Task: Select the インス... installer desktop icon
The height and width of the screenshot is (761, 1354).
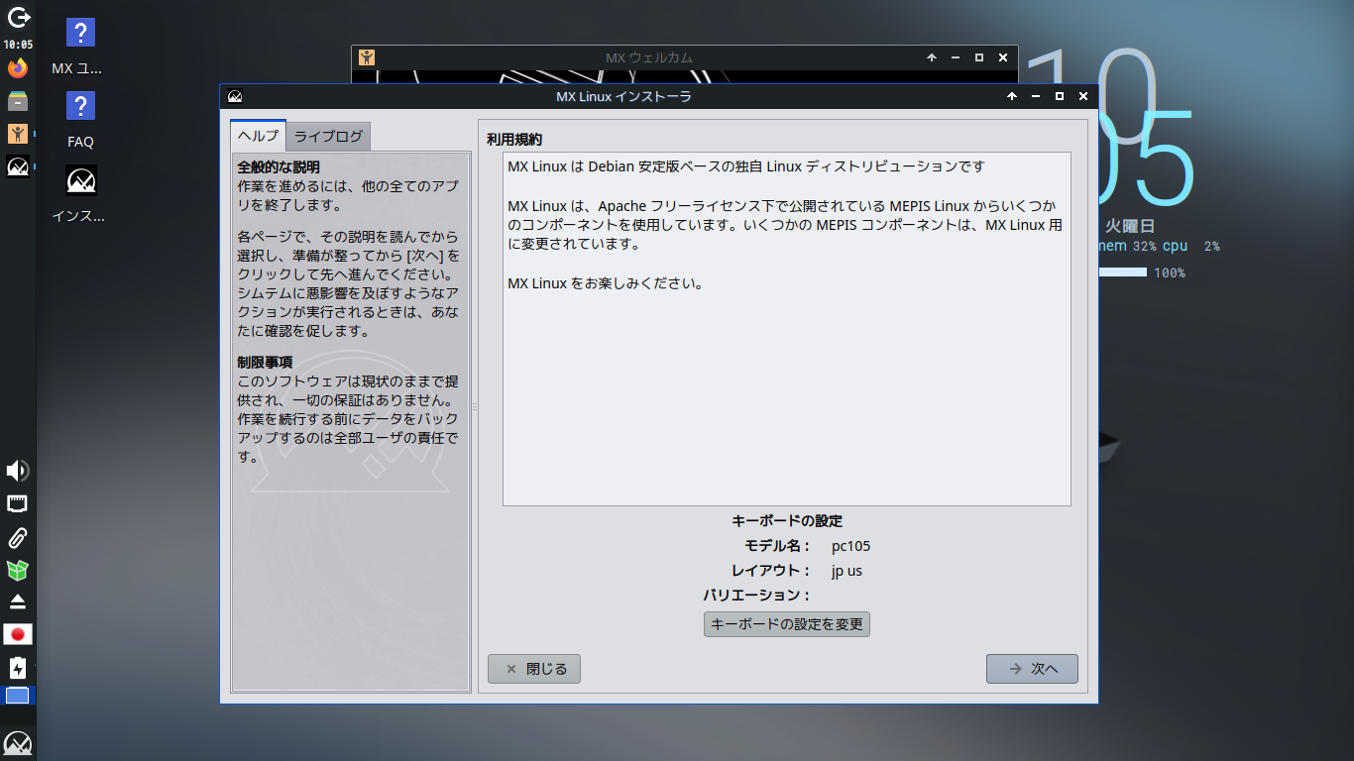Action: [79, 194]
